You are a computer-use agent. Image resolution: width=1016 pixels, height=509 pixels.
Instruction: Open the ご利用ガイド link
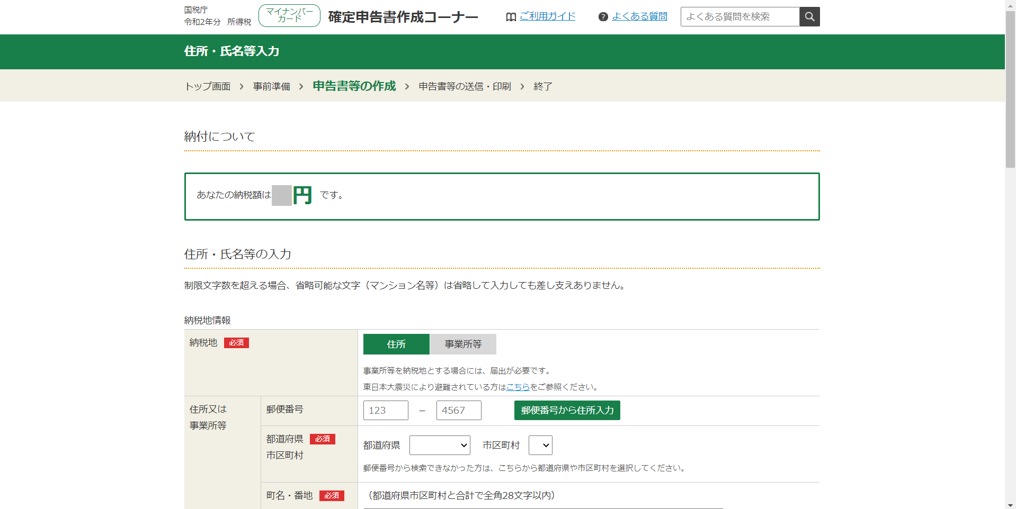point(547,16)
